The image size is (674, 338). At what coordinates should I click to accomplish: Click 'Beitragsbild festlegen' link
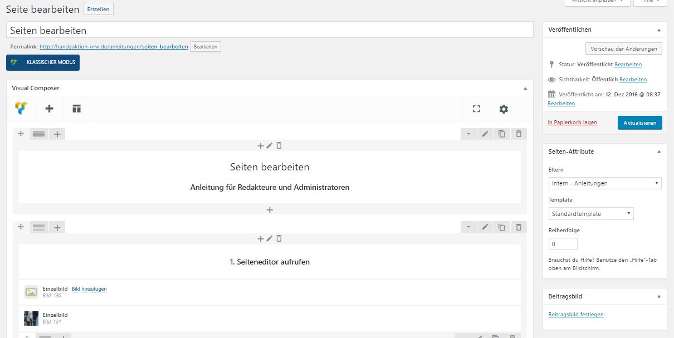coord(576,315)
